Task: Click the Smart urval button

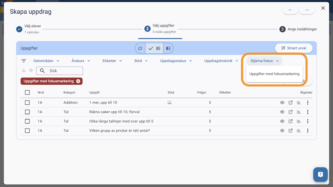Action: coord(293,48)
